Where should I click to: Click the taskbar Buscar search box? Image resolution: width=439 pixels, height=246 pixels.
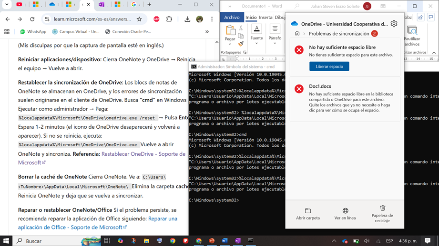57,241
